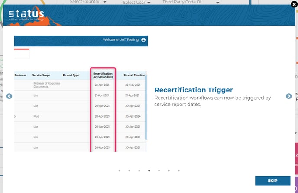Jump to the third carousel dot
This screenshot has height=193, width=298.
click(x=139, y=170)
